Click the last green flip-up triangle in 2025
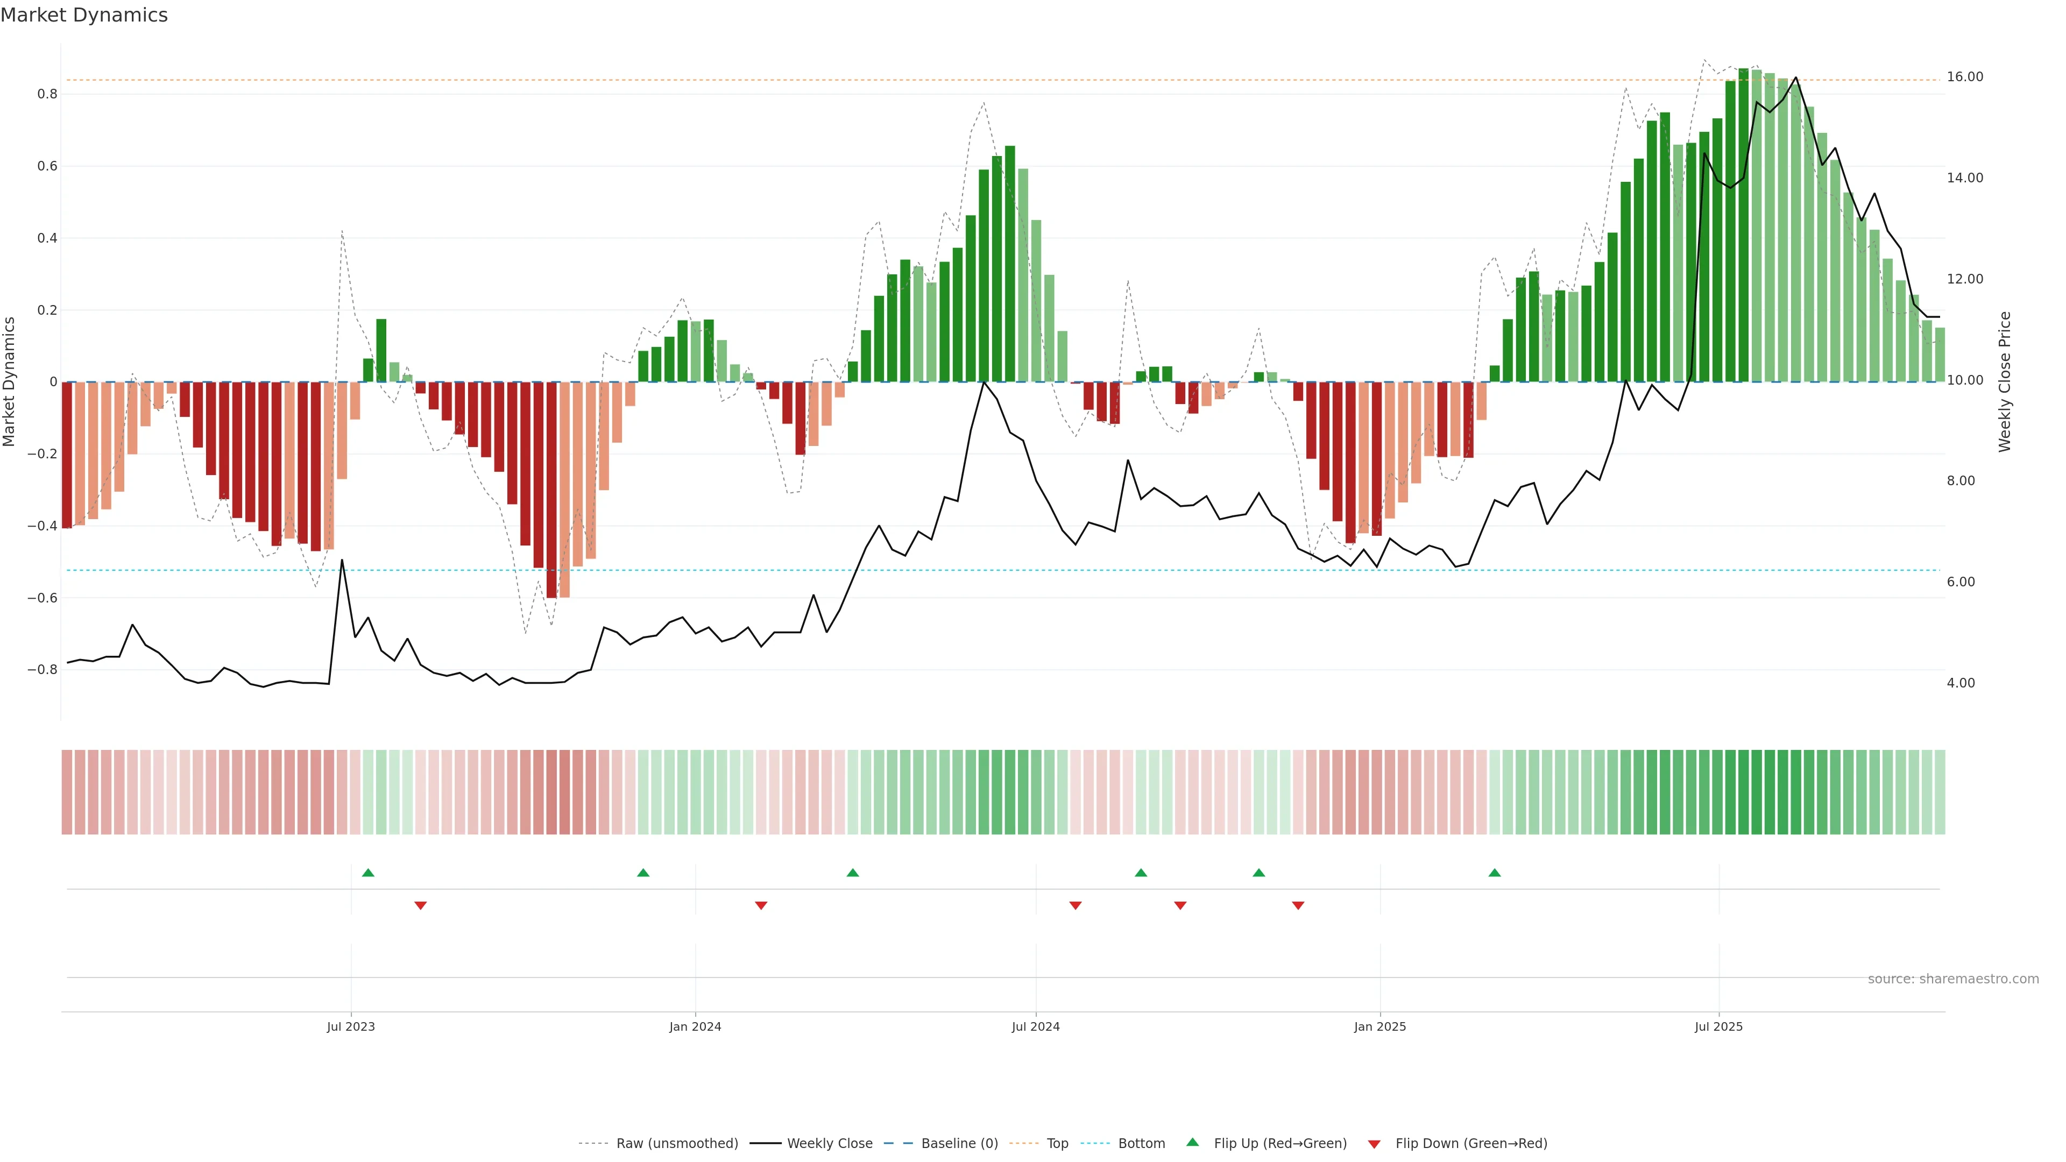The image size is (2066, 1162). click(1494, 873)
